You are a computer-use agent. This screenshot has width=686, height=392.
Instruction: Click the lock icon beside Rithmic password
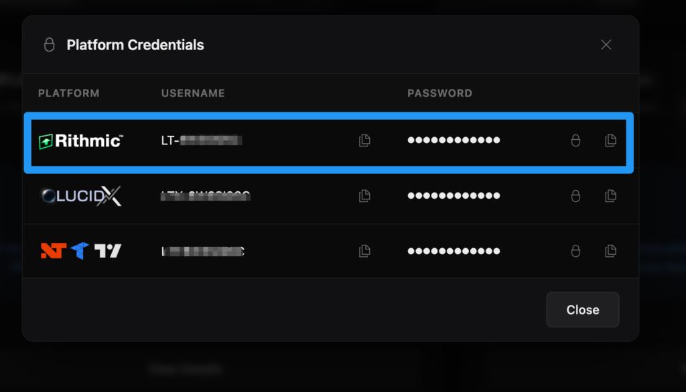(575, 140)
